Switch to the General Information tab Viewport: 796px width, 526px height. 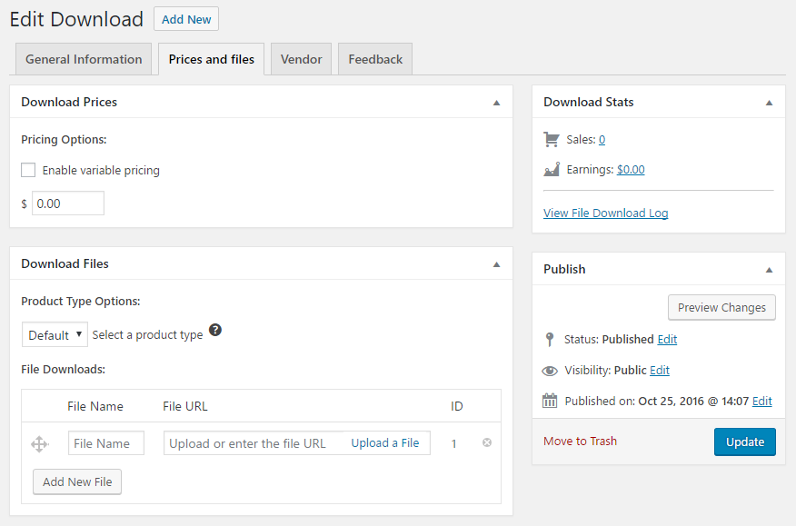84,59
